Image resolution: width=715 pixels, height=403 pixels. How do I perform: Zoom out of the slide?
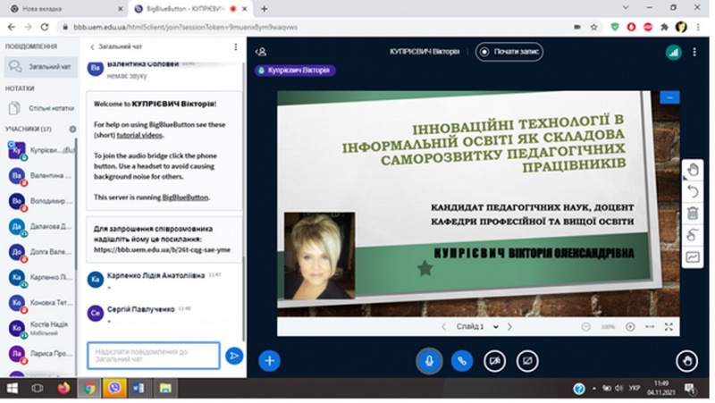tap(585, 326)
